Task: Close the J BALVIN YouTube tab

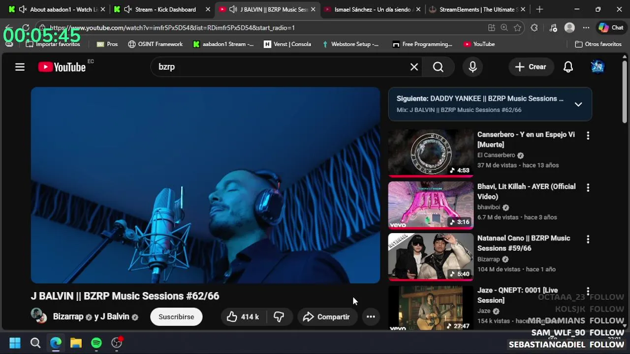Action: click(313, 9)
